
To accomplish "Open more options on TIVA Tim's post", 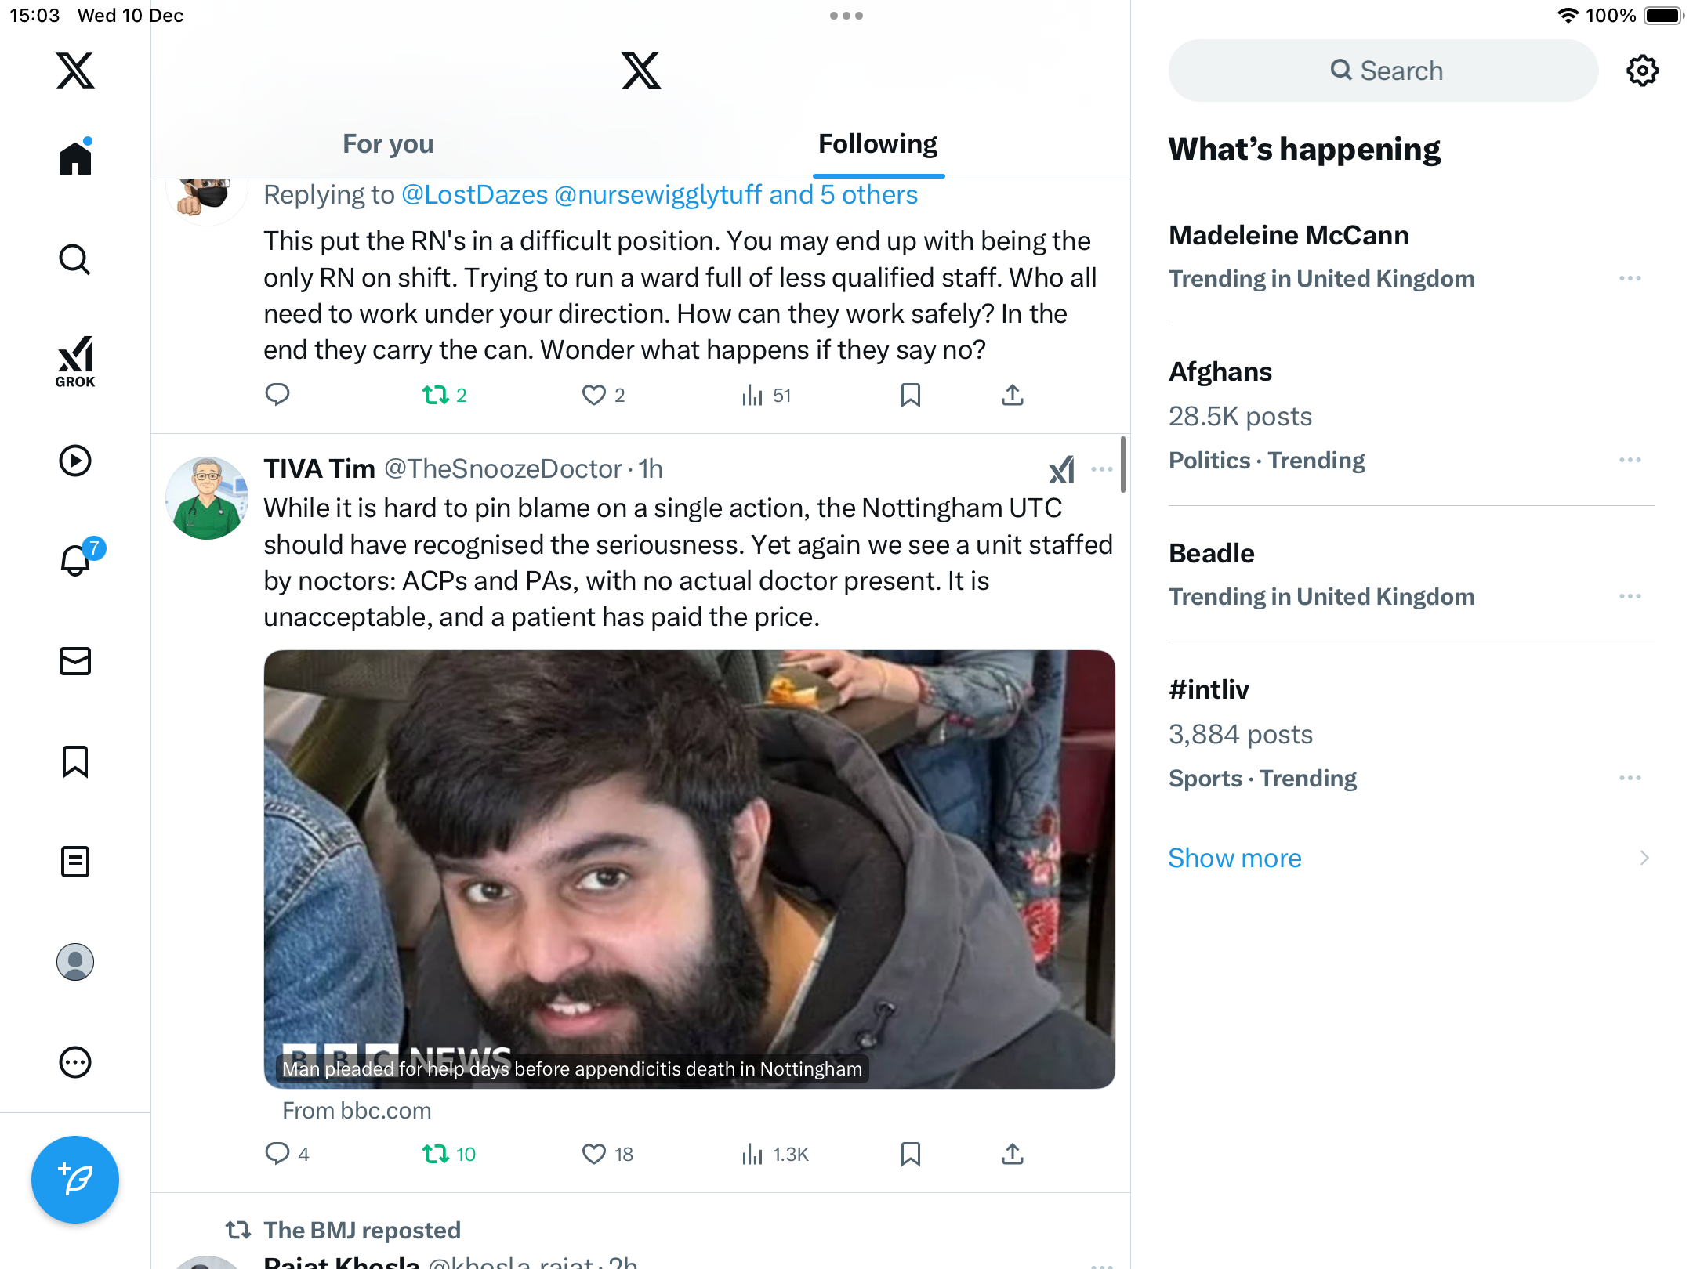I will tap(1102, 469).
